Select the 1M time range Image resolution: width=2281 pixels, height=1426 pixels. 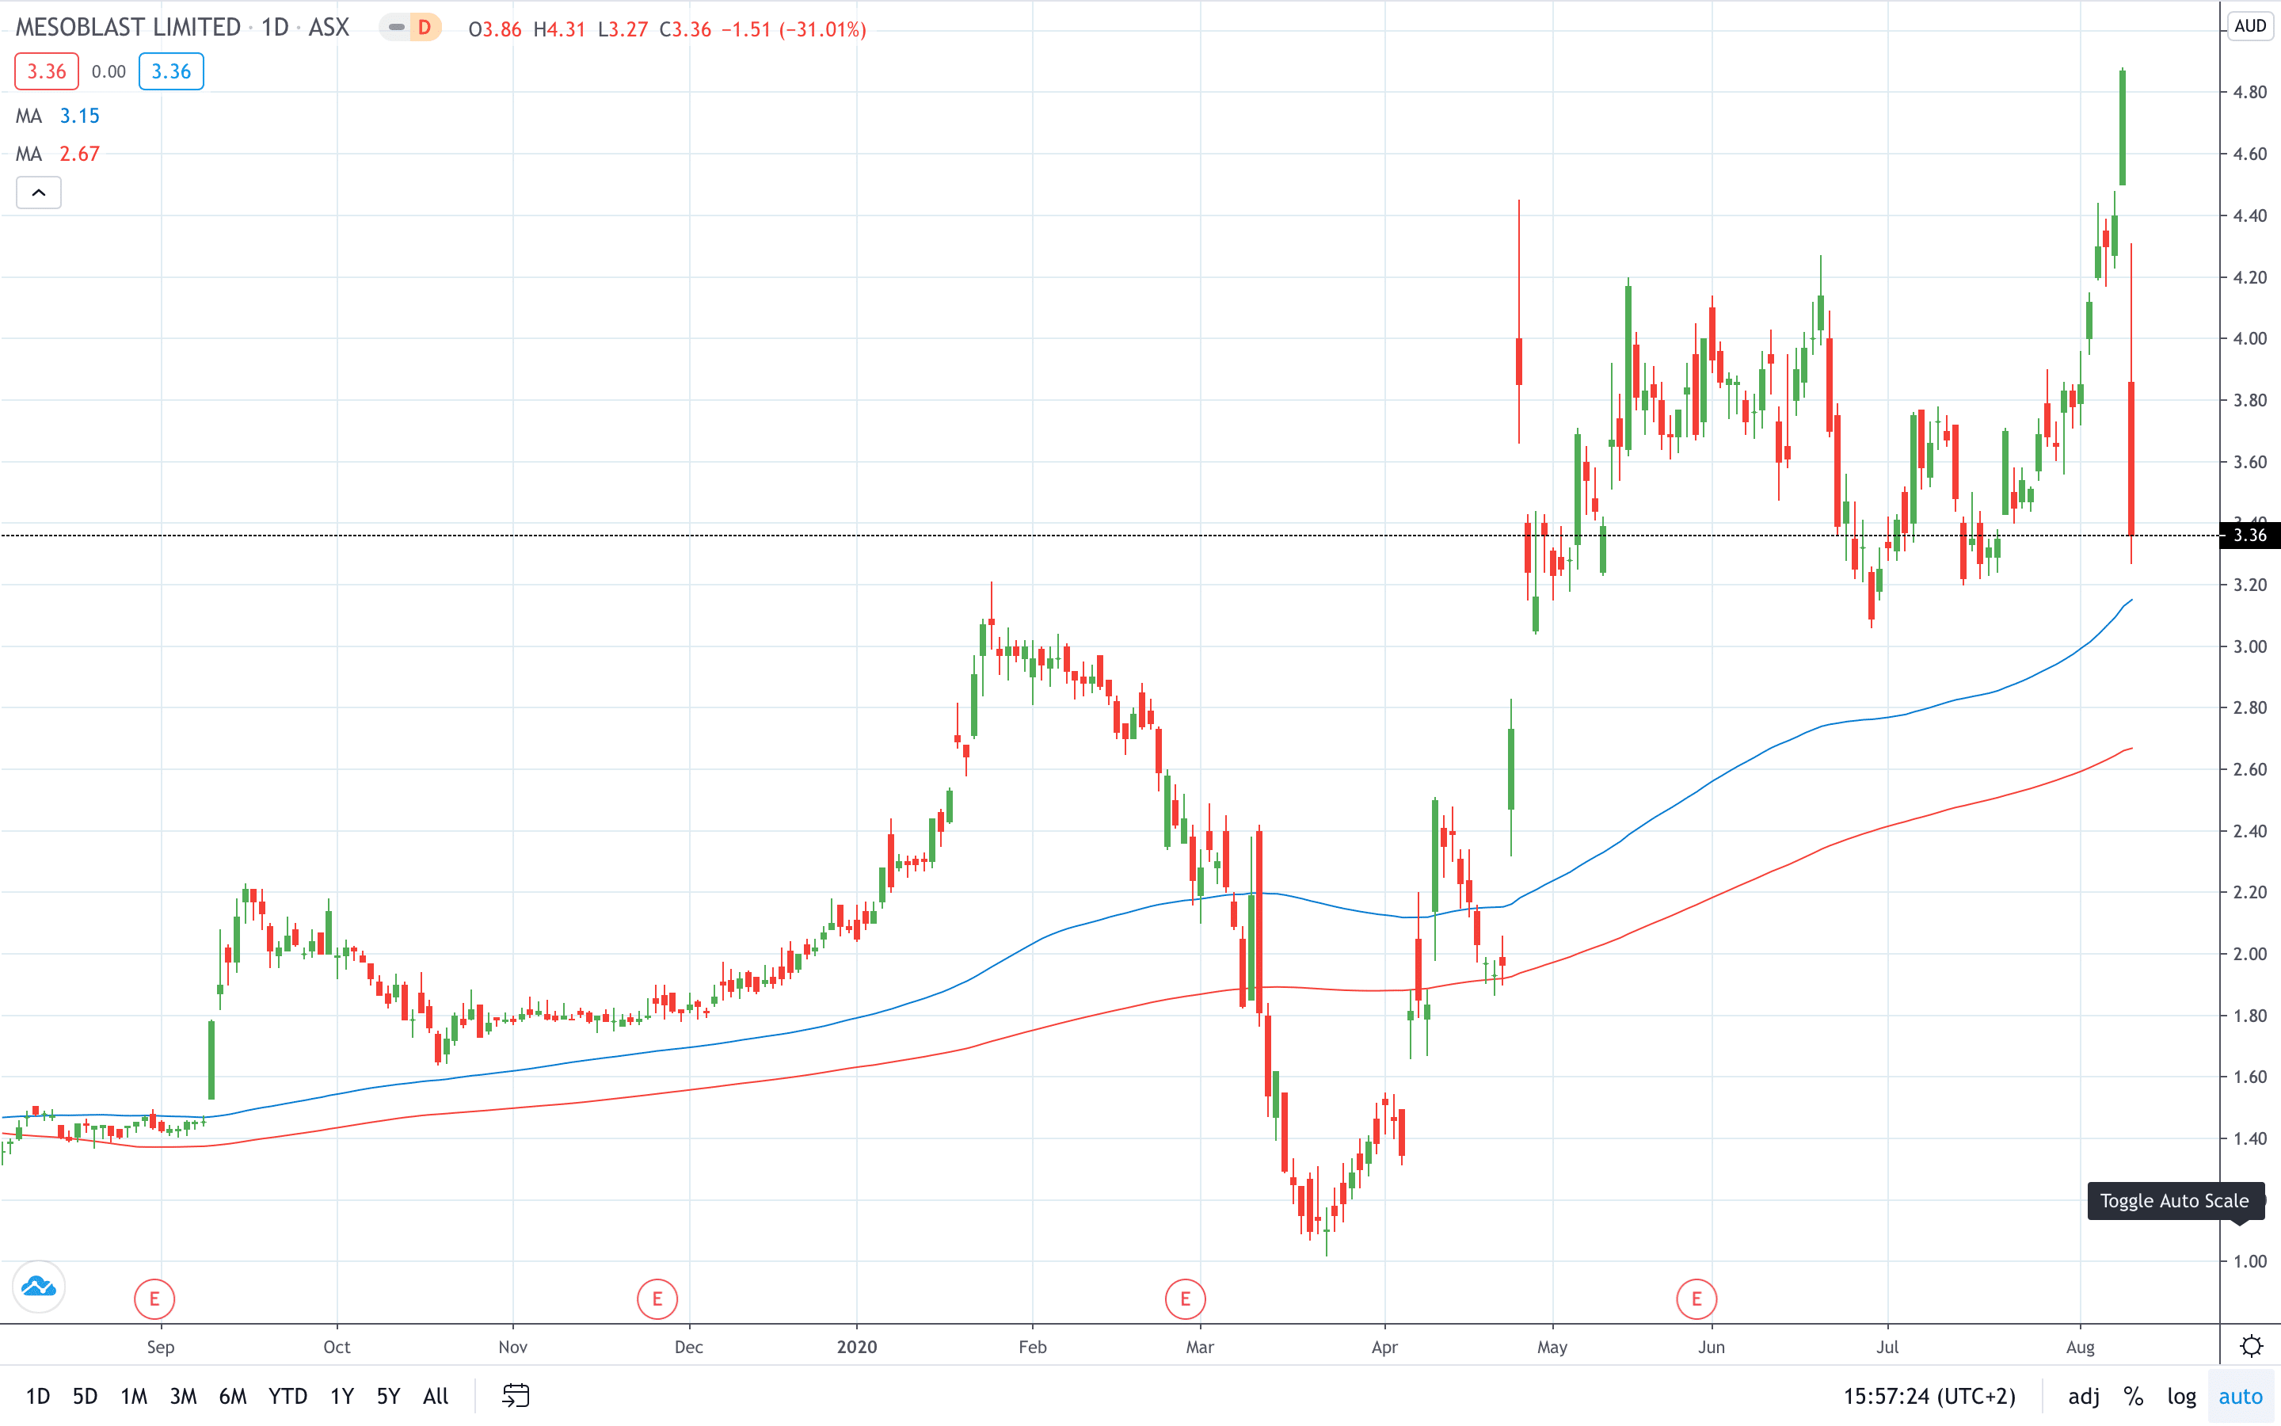(134, 1396)
